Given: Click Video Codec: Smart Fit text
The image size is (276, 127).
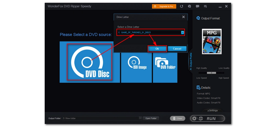Looking at the screenshot, I should (209, 98).
